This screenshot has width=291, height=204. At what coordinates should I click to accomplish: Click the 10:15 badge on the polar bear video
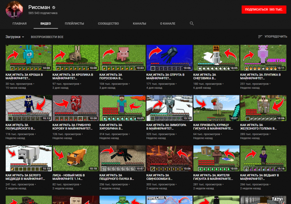pos(46,168)
